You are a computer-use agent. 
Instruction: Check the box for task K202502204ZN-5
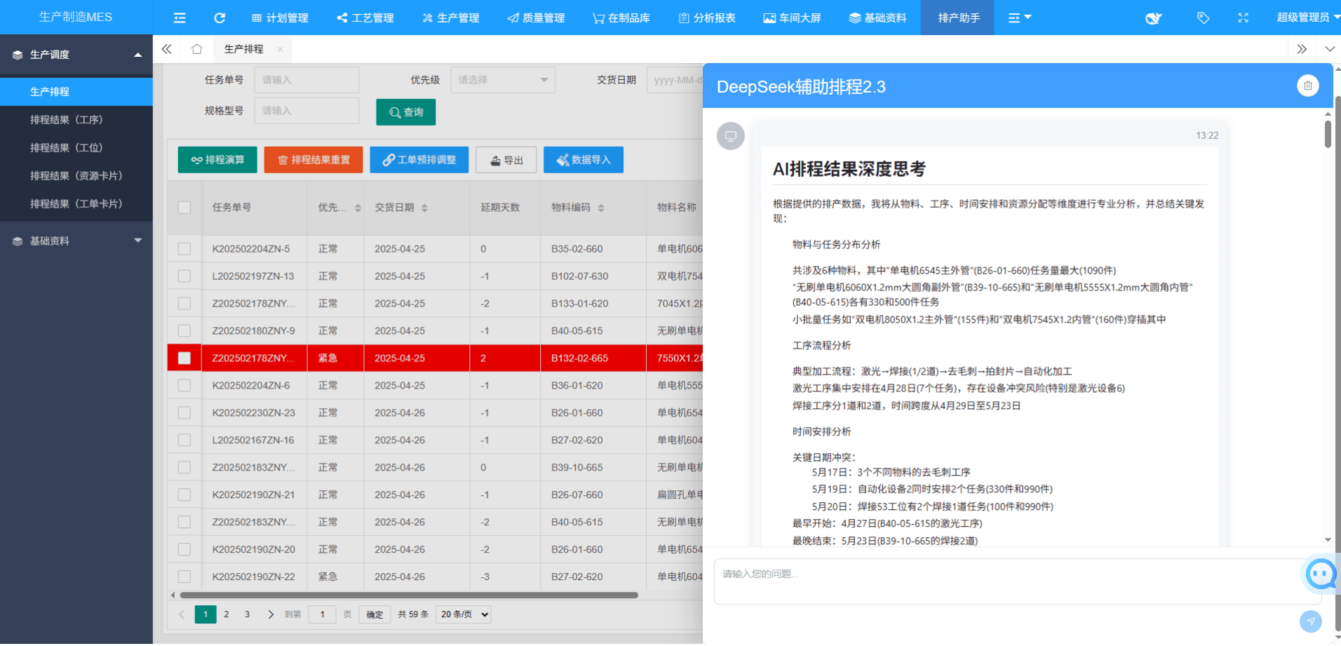point(184,249)
